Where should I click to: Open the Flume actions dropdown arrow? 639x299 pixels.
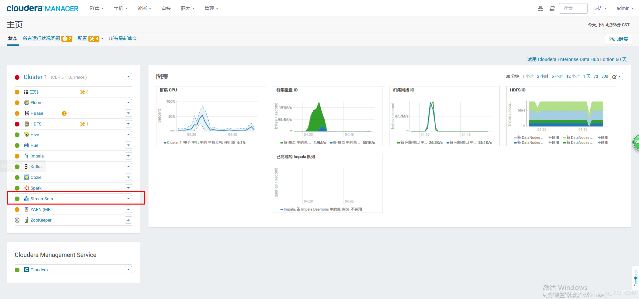128,102
